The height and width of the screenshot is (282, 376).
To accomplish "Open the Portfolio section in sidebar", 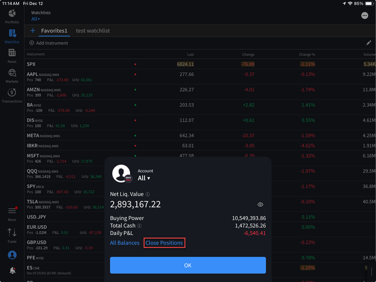I will tap(12, 16).
